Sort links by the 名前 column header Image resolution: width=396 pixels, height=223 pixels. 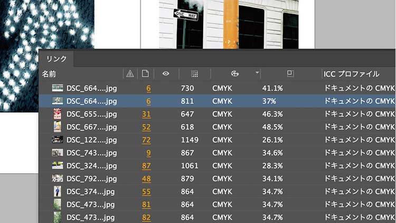pyautogui.click(x=49, y=74)
